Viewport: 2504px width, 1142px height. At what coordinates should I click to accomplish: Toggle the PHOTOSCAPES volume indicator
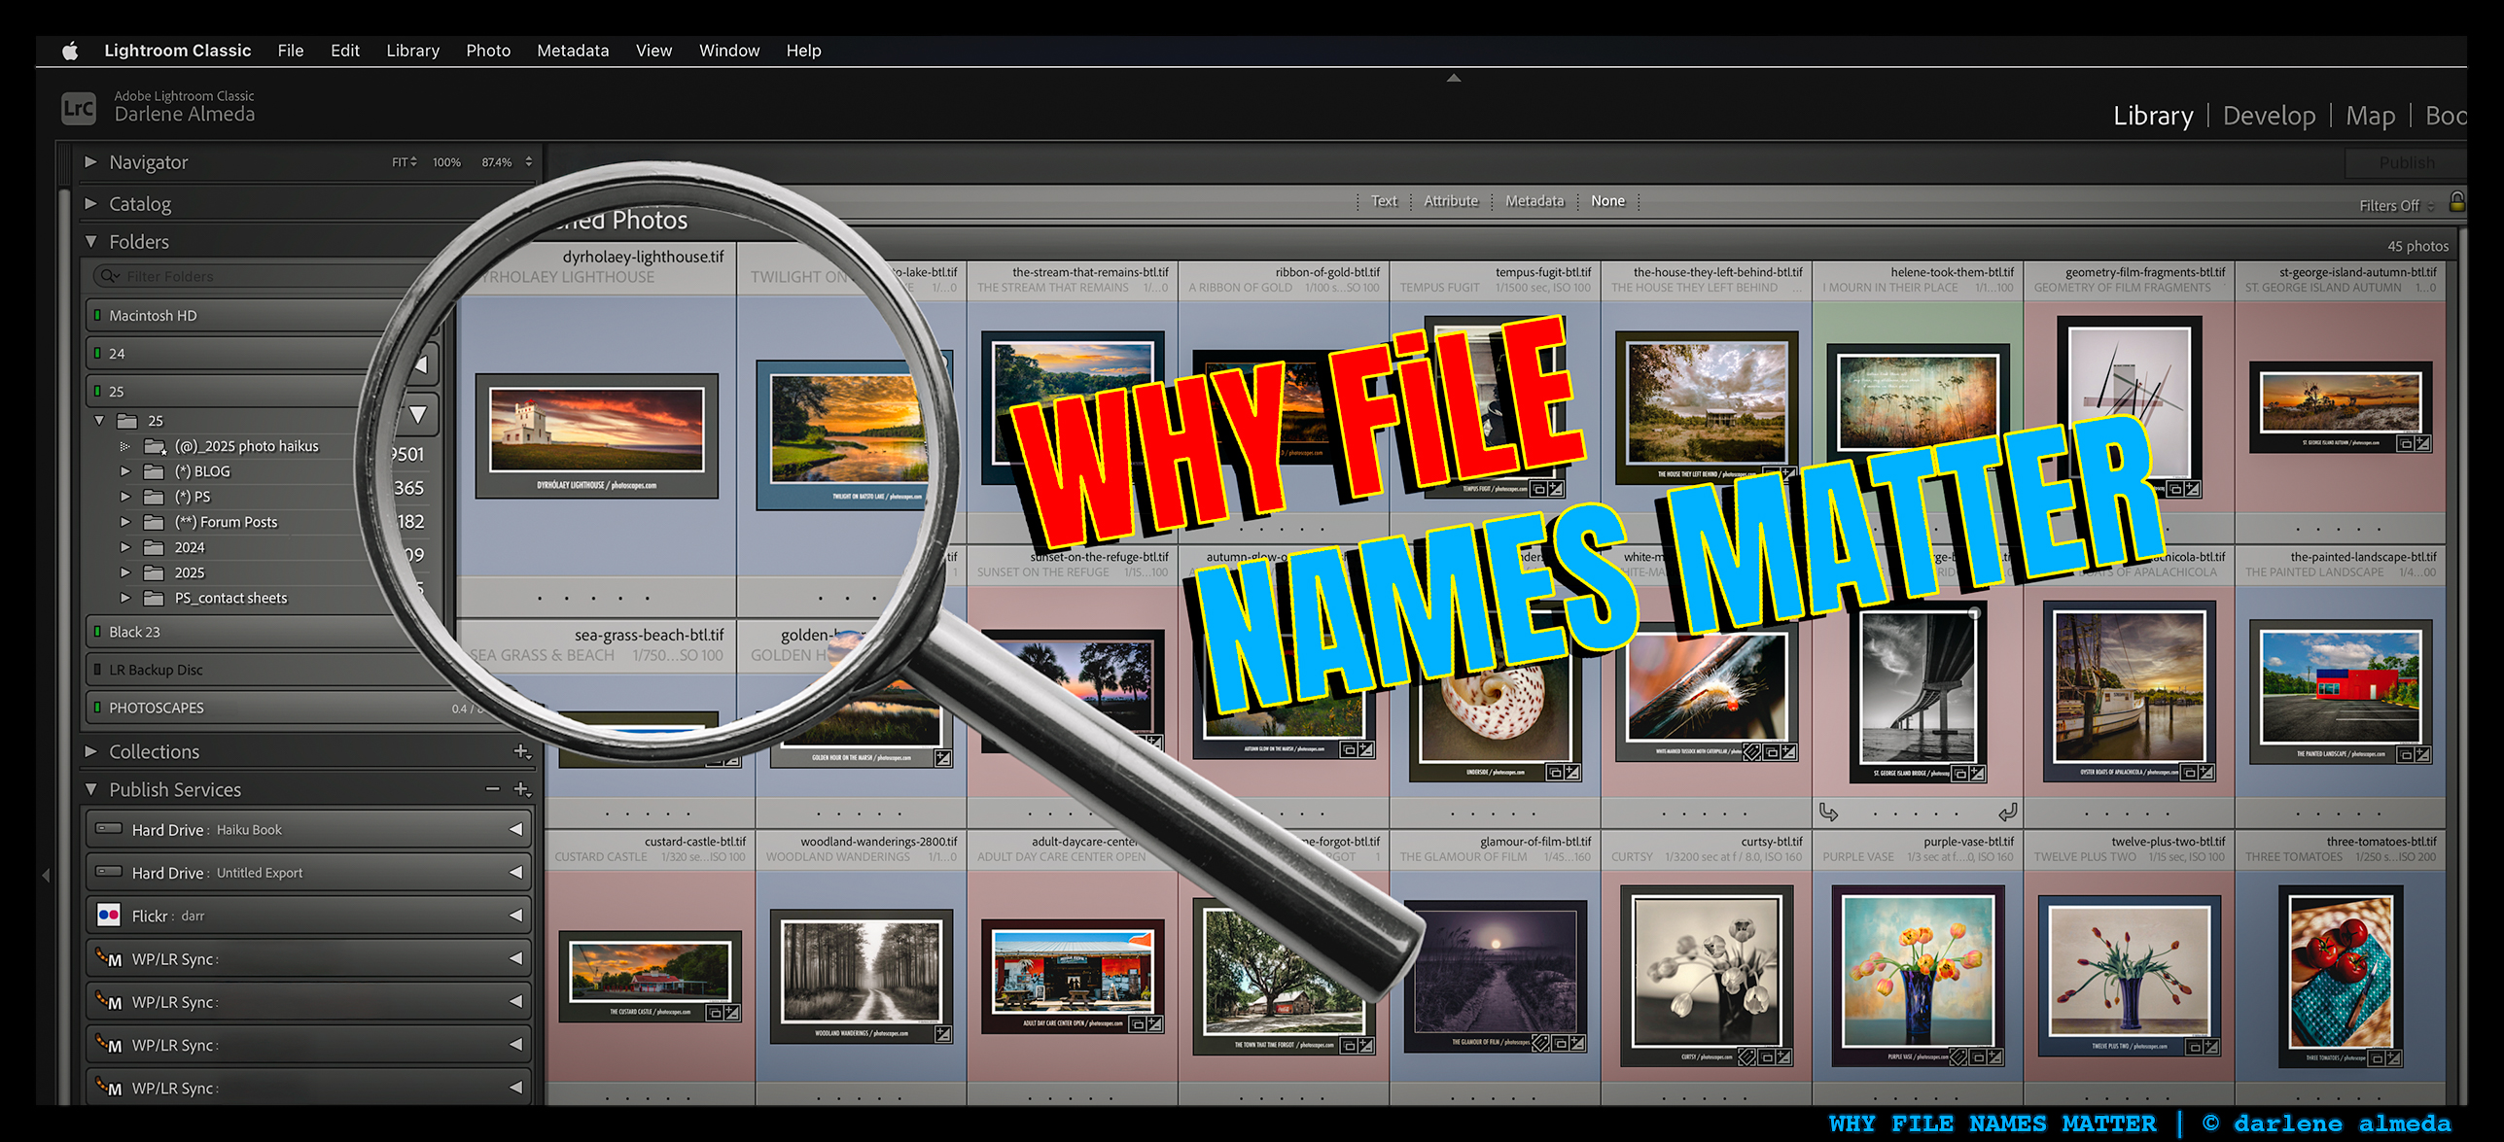[x=96, y=707]
